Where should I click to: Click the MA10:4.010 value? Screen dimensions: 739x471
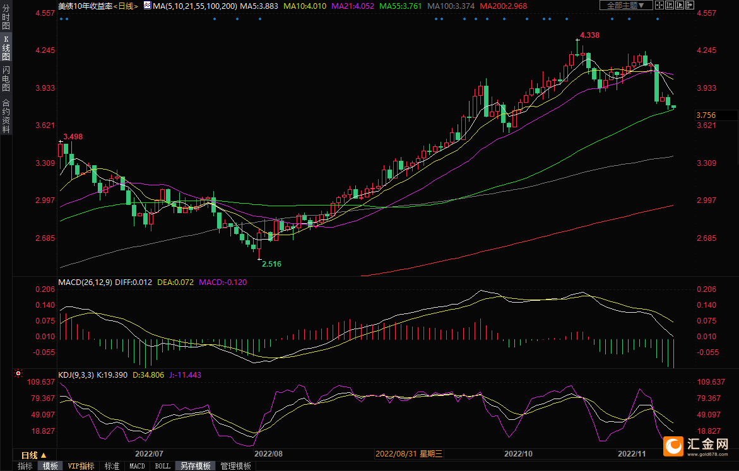pos(304,6)
